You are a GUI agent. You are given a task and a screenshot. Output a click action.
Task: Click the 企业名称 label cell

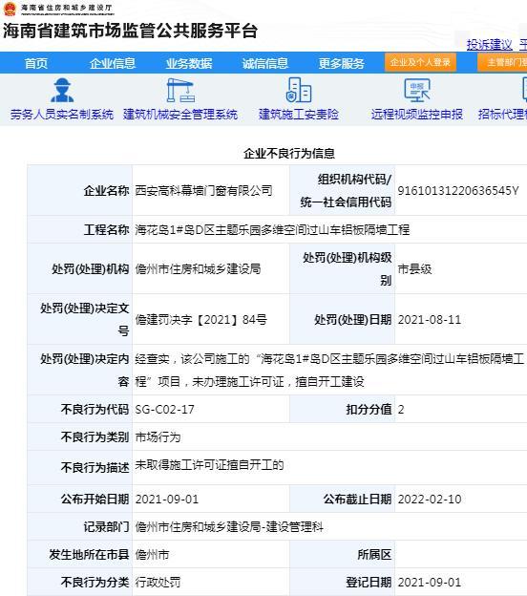coord(106,190)
